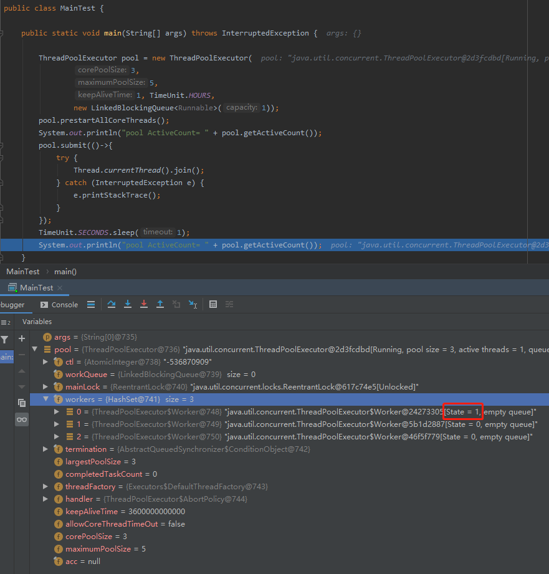Expand the ctl AtomicInteger node
This screenshot has height=574, width=549.
(45, 361)
